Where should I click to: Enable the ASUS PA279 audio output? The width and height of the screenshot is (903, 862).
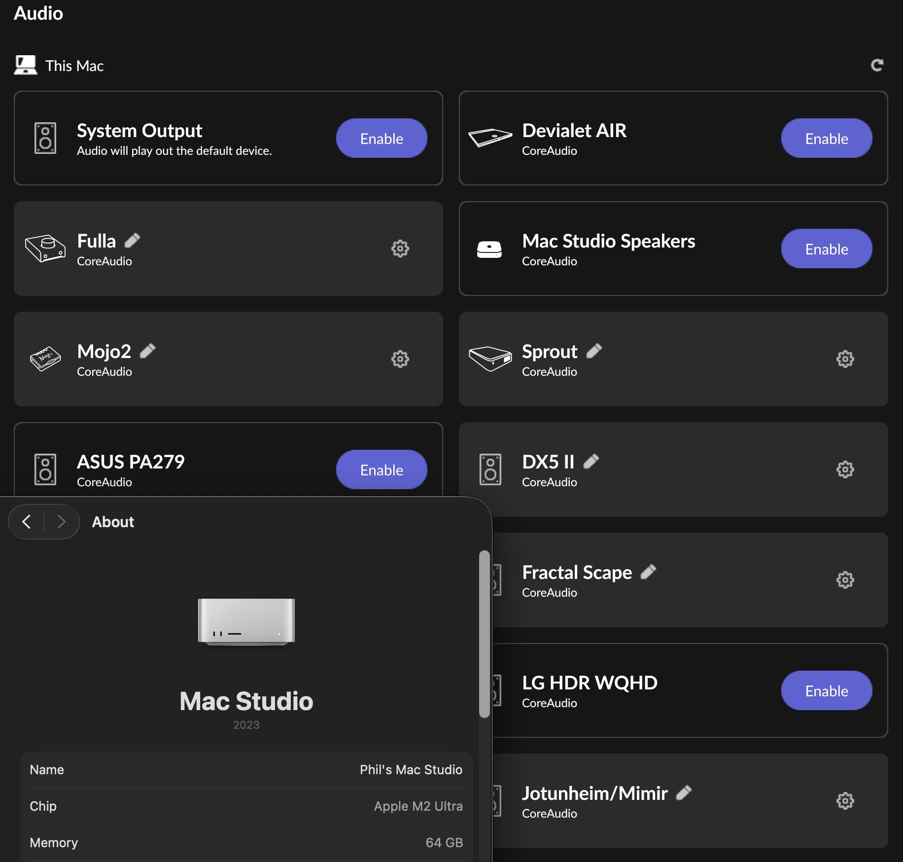pyautogui.click(x=381, y=470)
